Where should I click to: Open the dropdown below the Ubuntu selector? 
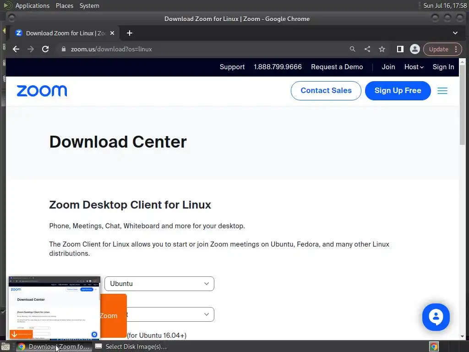[x=170, y=314]
